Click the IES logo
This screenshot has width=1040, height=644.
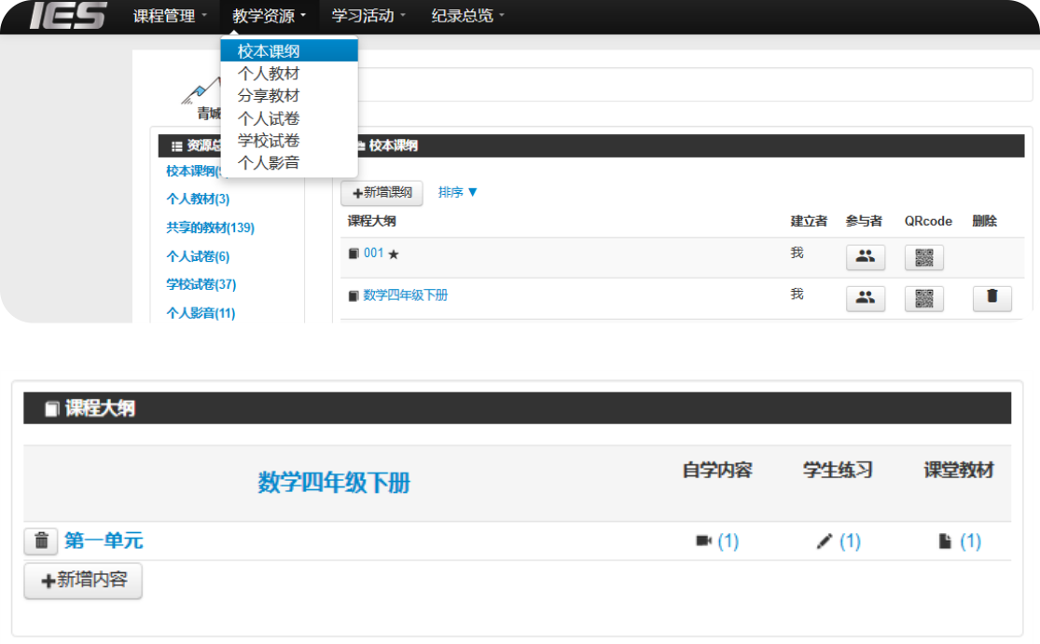(x=67, y=16)
